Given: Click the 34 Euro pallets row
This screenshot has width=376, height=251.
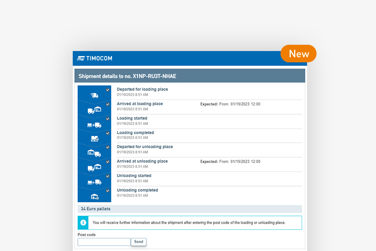Looking at the screenshot, I should tap(190, 209).
